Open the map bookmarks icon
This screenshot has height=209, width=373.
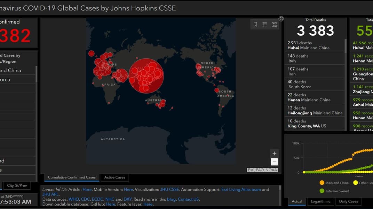pos(255,24)
